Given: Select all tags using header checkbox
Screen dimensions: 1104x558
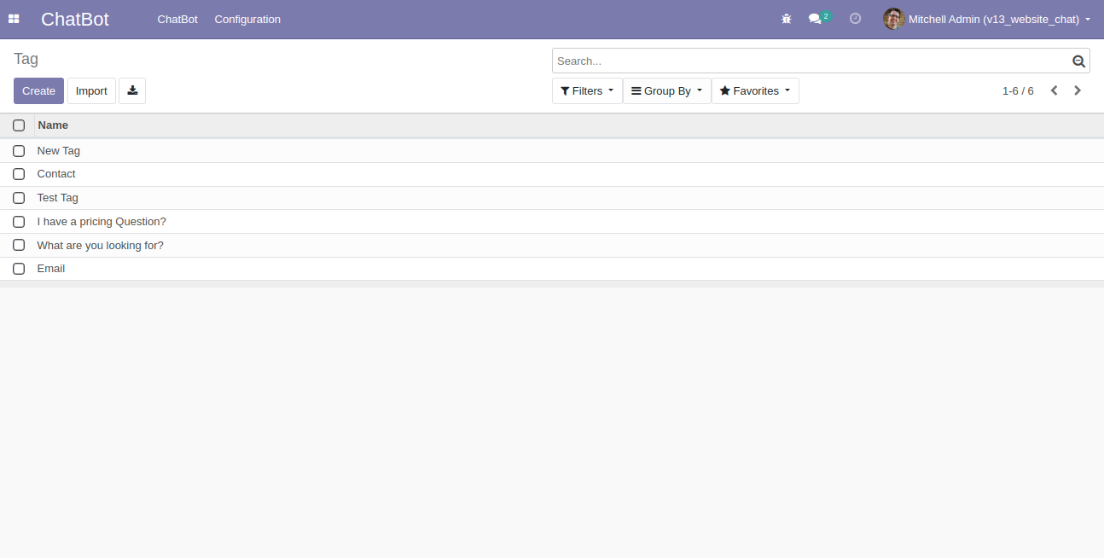Looking at the screenshot, I should point(19,125).
